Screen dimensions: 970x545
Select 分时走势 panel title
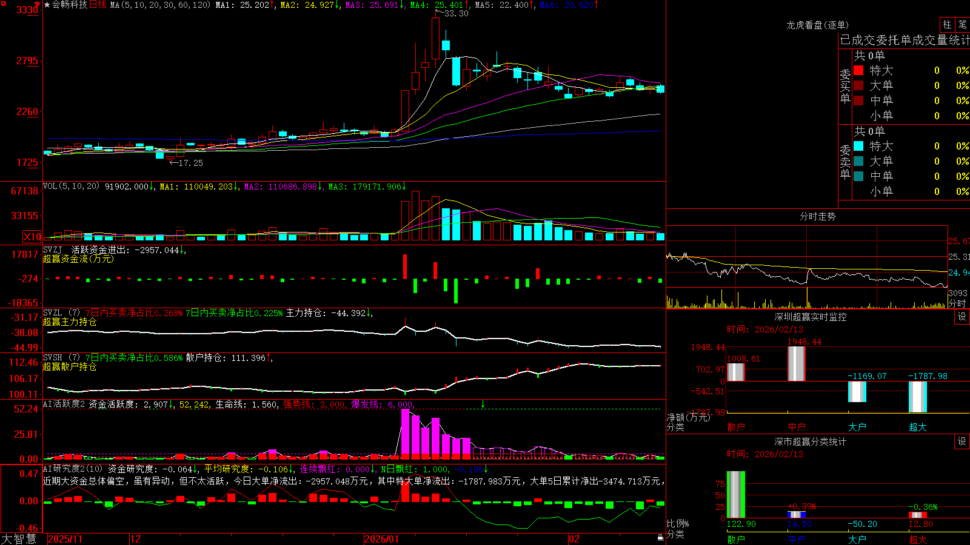click(817, 216)
